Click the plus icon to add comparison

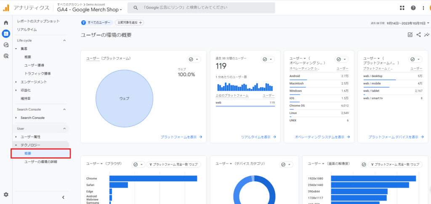click(141, 23)
